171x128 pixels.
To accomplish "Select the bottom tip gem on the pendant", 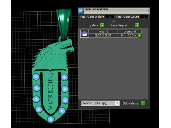I will 51,119.
